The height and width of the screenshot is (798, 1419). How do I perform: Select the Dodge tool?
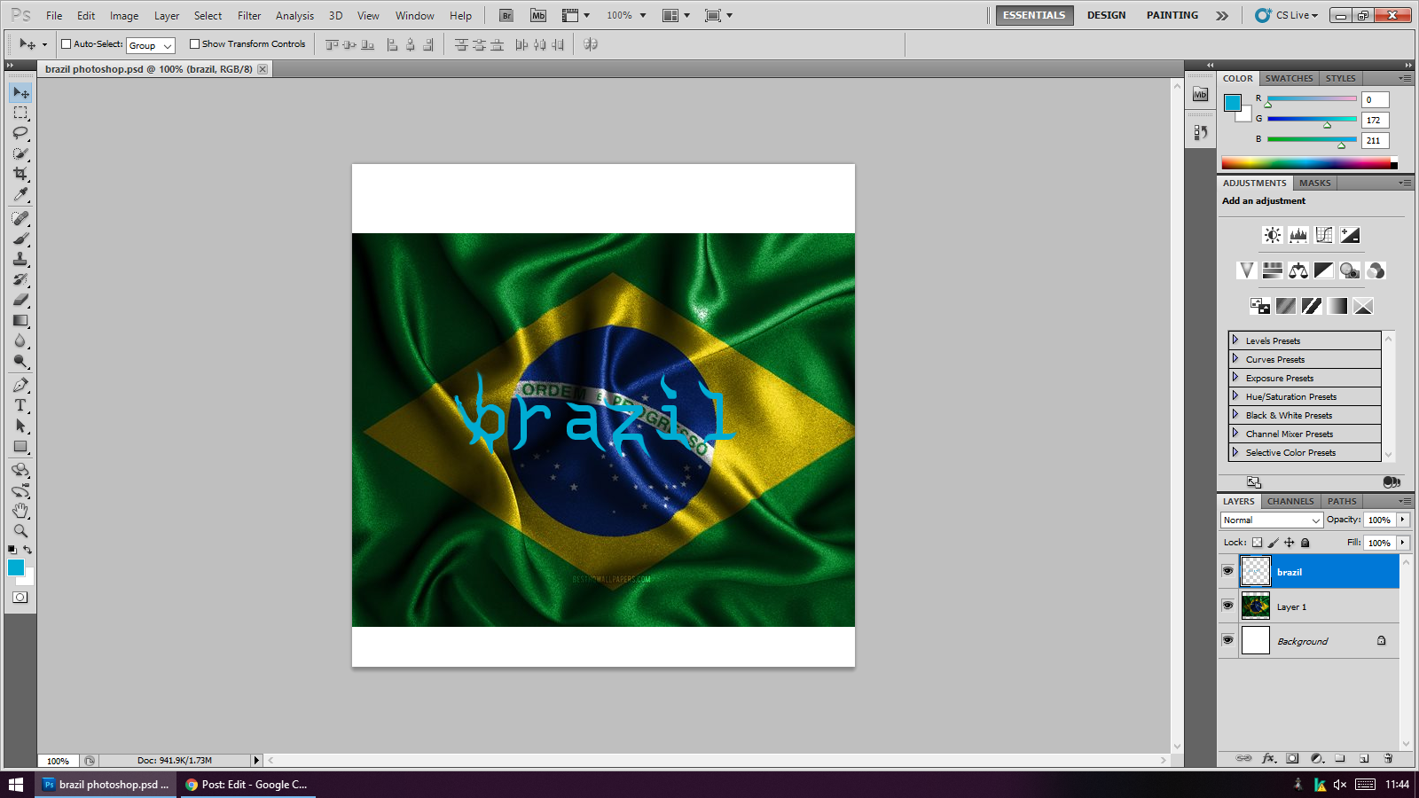(20, 361)
